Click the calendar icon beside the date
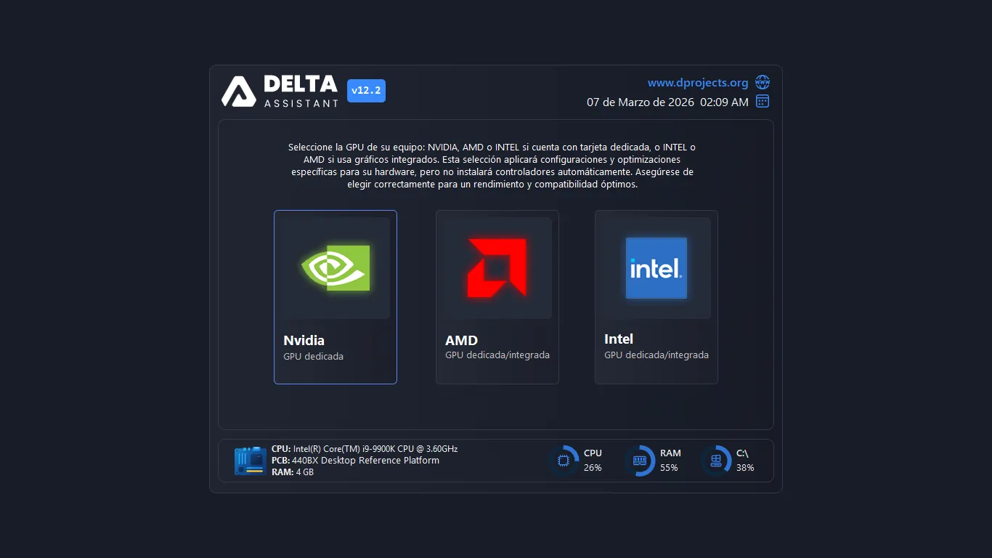This screenshot has height=558, width=992. pos(763,101)
